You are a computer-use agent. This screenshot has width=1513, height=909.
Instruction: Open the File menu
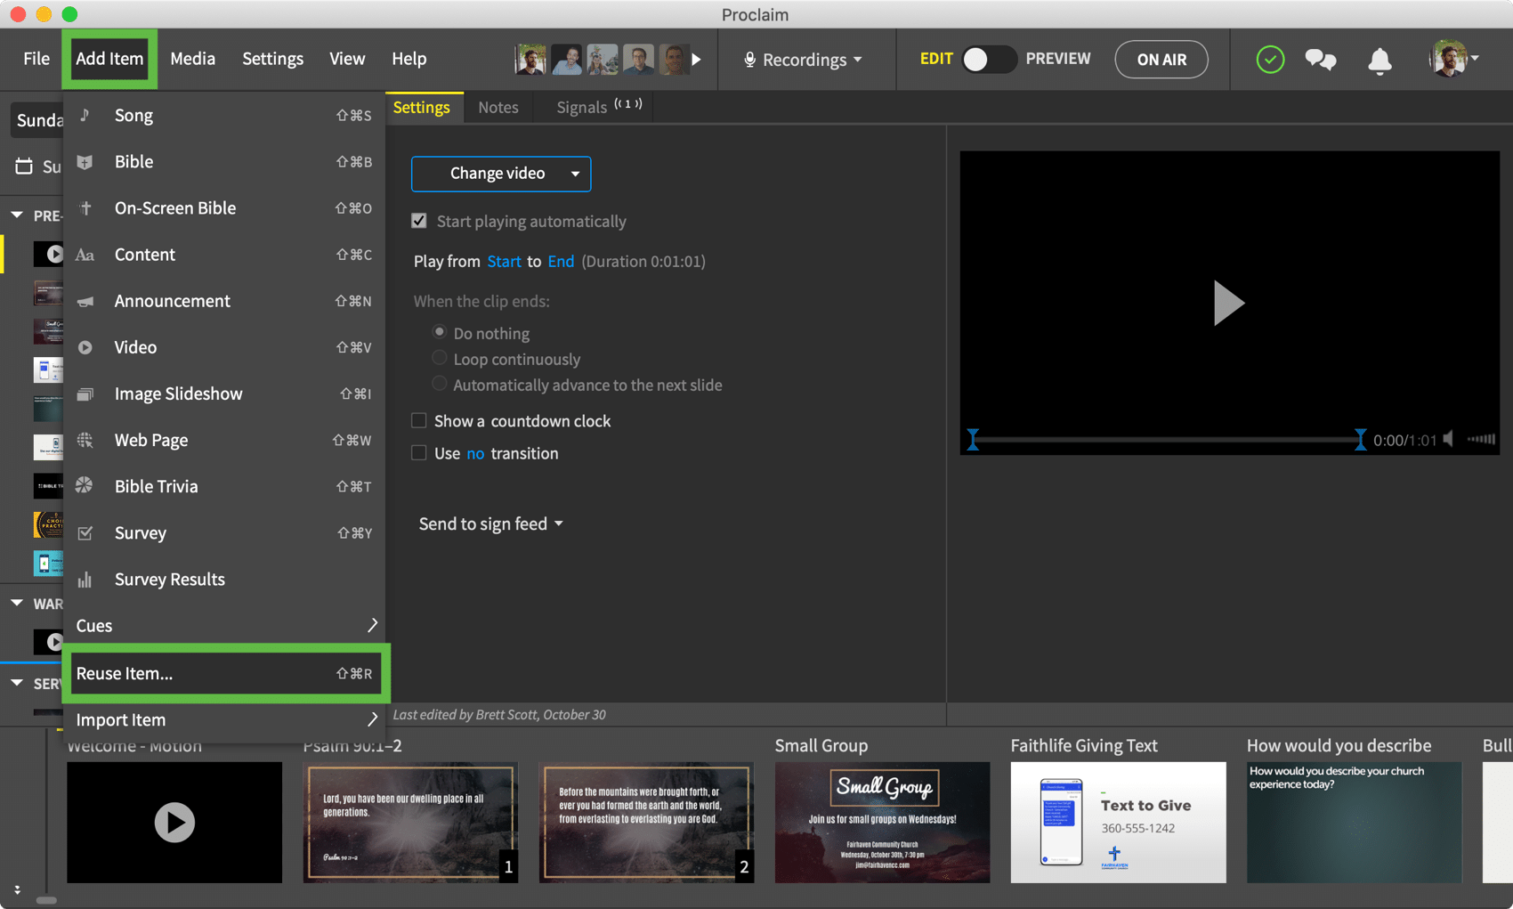tap(36, 59)
